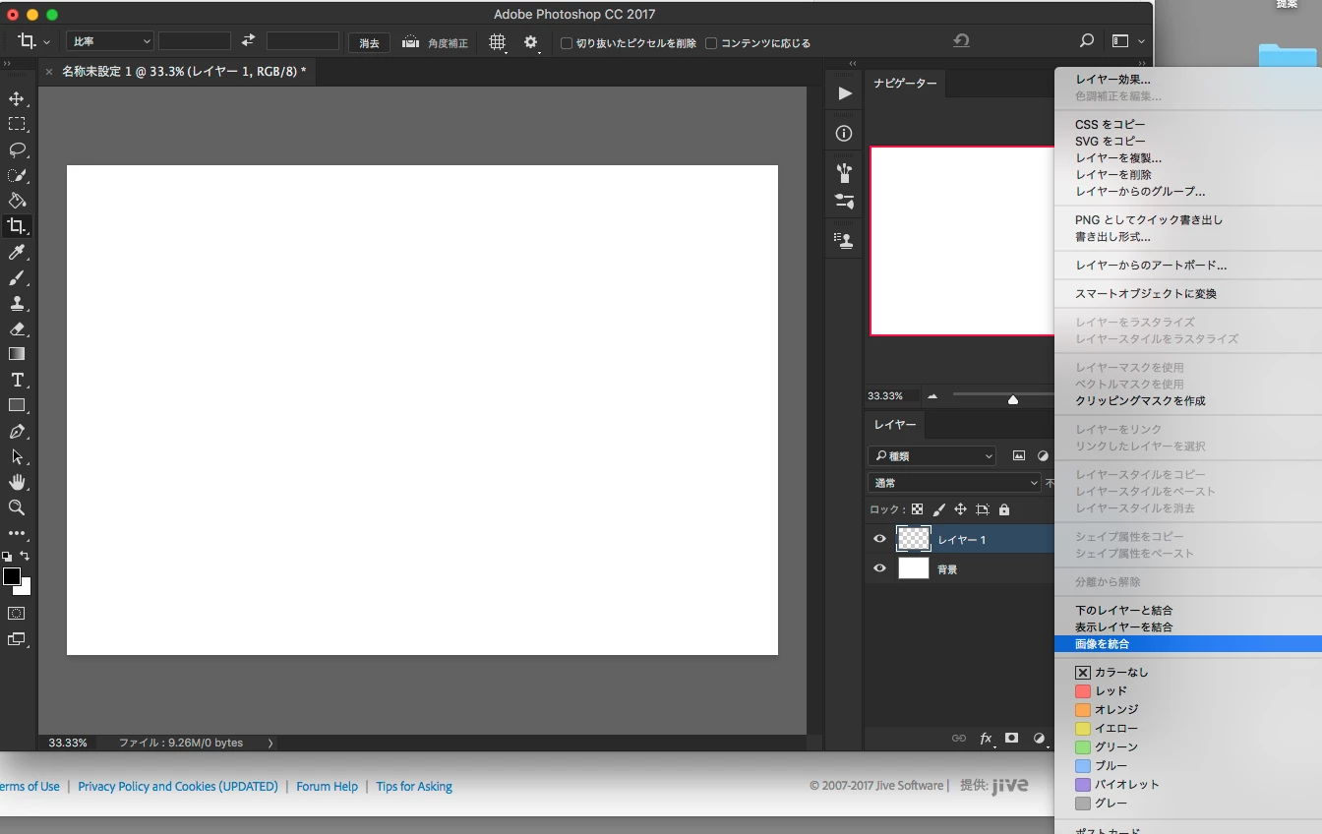Hide the レイヤー 1 layer

point(879,539)
